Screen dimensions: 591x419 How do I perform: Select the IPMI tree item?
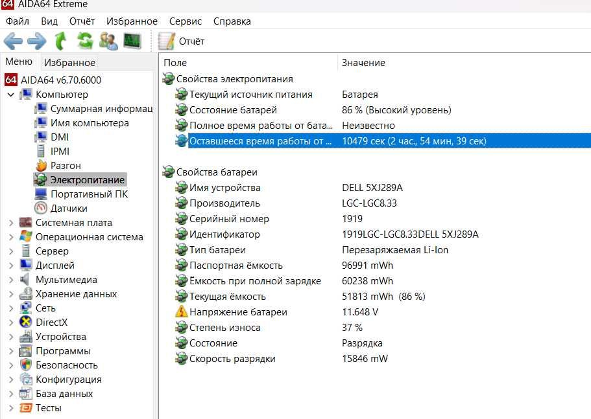click(x=52, y=152)
